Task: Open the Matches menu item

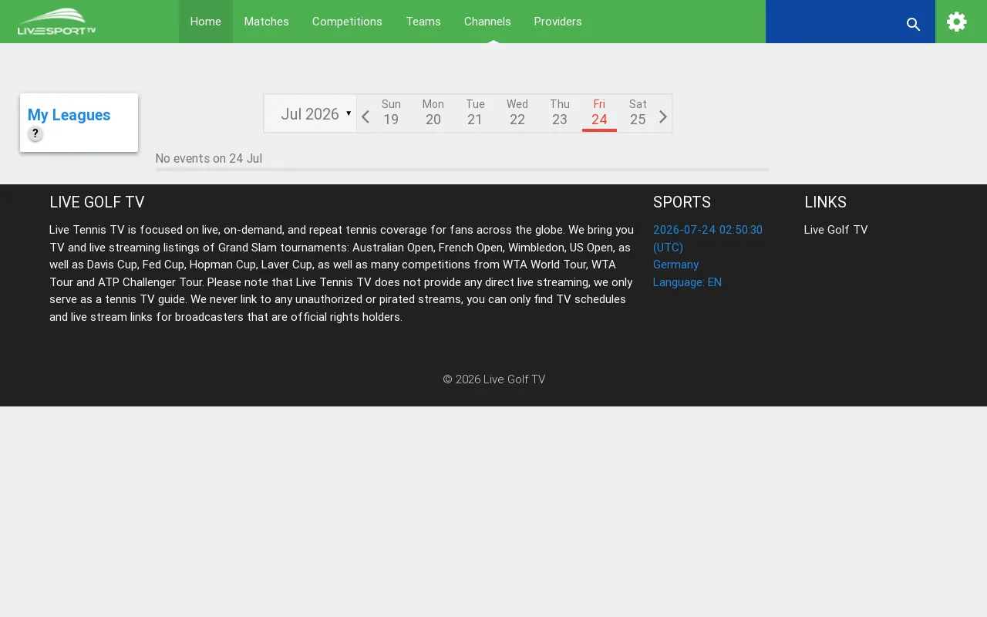Action: [x=267, y=22]
